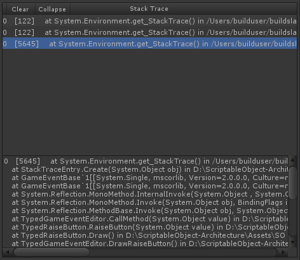Click the [5645] header line in details pane
Viewport: 300px width, 260px height.
point(146,161)
